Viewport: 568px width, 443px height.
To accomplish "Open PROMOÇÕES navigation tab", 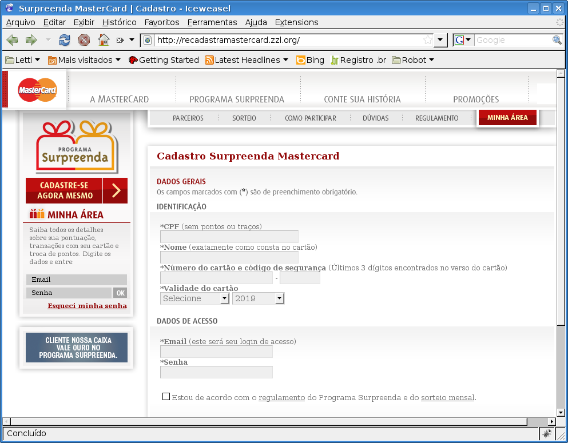I will coord(476,99).
